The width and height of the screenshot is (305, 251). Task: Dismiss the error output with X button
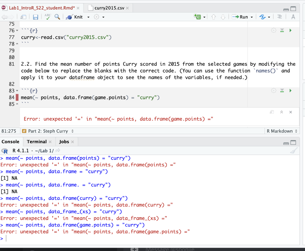(290, 112)
